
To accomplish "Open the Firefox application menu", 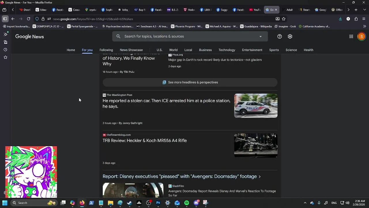I will pos(364,19).
